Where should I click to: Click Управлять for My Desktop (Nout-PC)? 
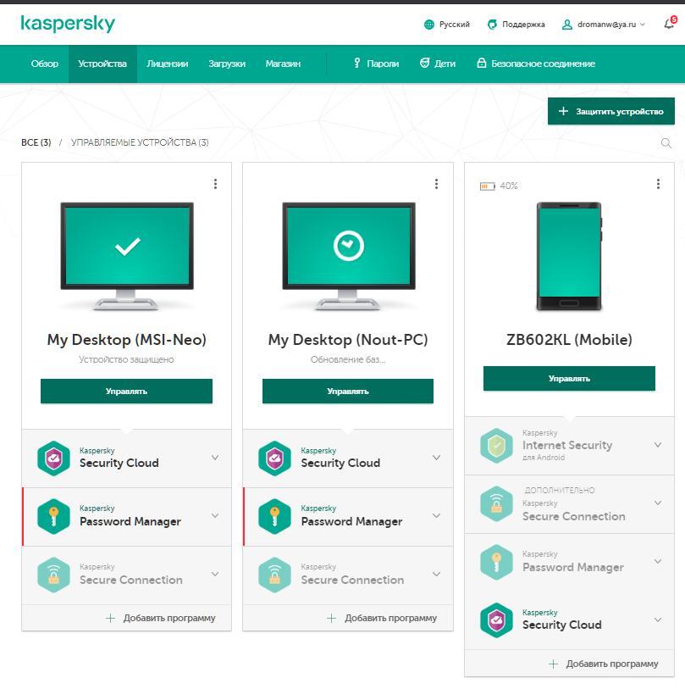pyautogui.click(x=348, y=391)
